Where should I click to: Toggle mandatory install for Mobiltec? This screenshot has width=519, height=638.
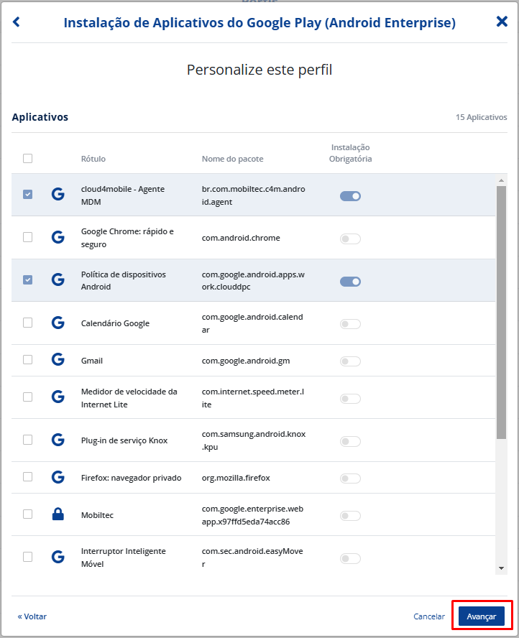tap(351, 516)
